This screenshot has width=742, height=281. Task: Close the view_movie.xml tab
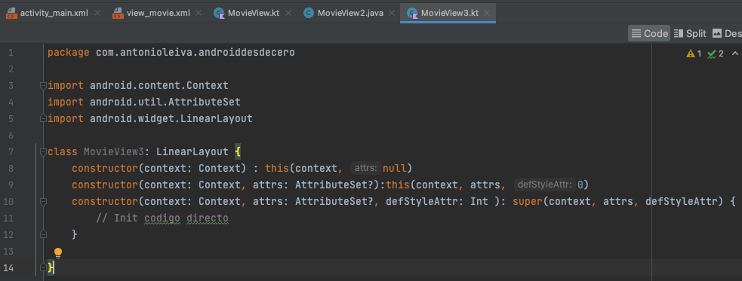[199, 14]
